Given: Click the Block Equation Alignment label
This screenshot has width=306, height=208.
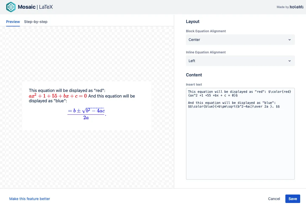Looking at the screenshot, I should 206,31.
